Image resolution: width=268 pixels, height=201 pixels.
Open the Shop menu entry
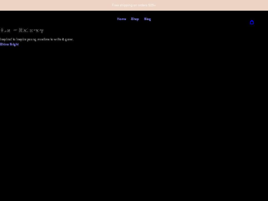point(135,19)
